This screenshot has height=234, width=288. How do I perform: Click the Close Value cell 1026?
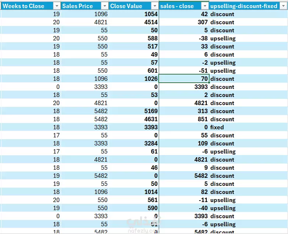point(134,79)
